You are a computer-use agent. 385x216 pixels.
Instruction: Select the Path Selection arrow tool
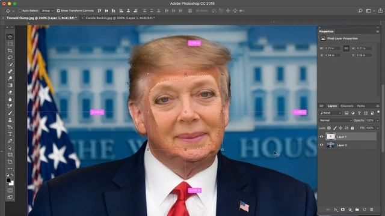coord(10,148)
